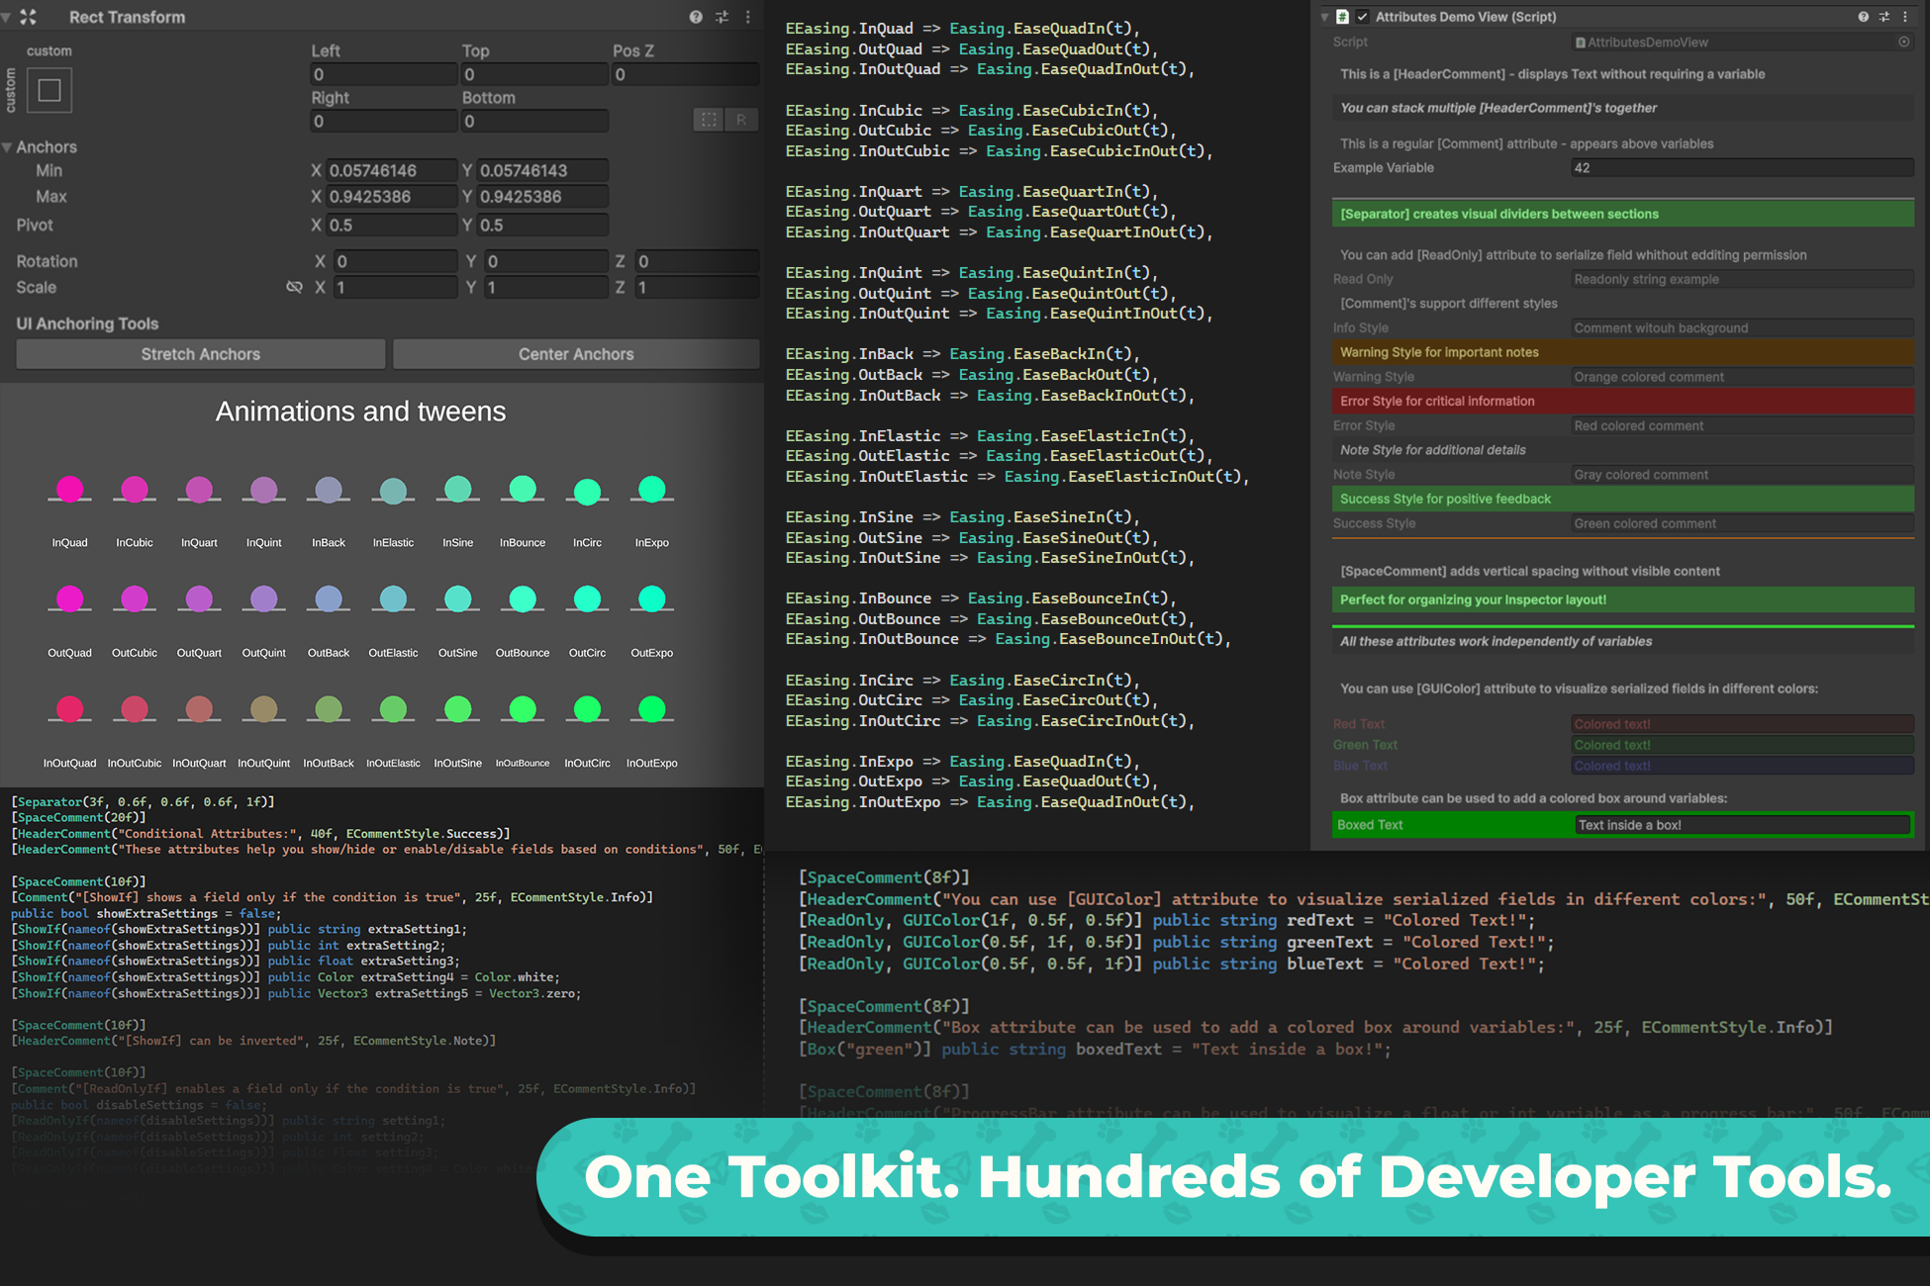The width and height of the screenshot is (1930, 1286).
Task: Disable the Attributes Demo View script checkbox
Action: click(x=1363, y=17)
